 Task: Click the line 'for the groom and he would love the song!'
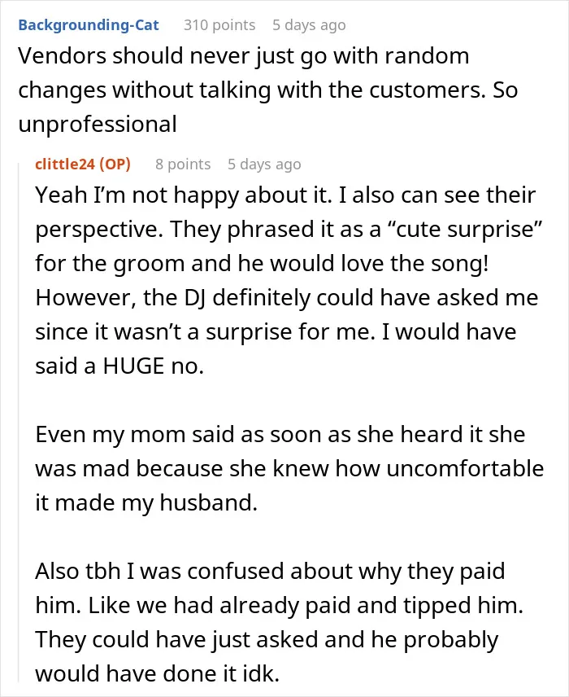click(262, 264)
